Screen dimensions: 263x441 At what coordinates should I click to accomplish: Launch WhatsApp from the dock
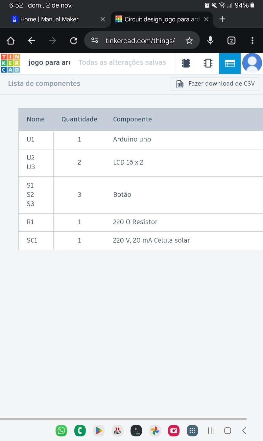(x=61, y=430)
